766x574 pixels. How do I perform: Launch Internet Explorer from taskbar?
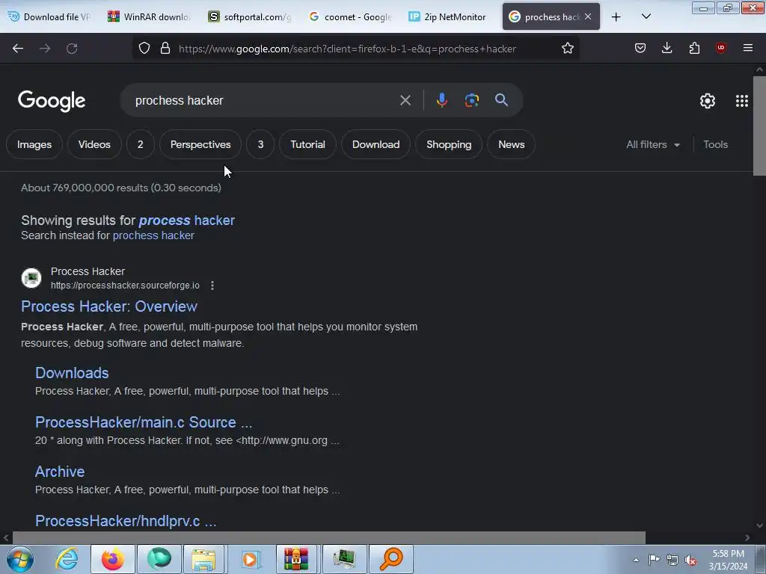pos(67,559)
